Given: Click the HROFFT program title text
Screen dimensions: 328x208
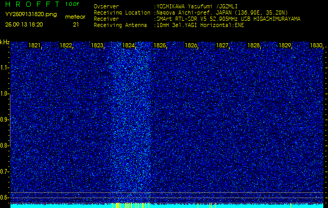Looking at the screenshot, I should tap(33, 4).
